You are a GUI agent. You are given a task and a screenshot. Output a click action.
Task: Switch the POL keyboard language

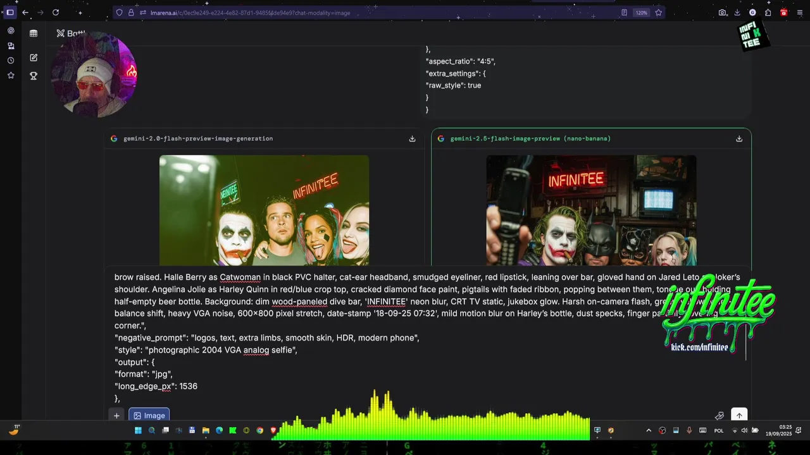[x=719, y=430]
